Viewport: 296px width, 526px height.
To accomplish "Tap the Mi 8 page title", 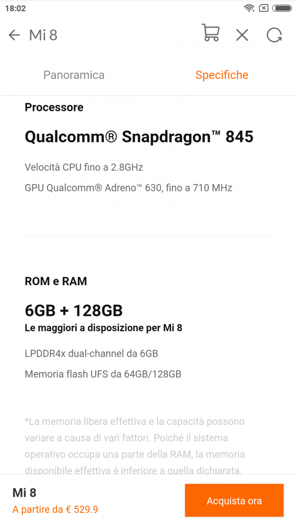I will [x=43, y=35].
